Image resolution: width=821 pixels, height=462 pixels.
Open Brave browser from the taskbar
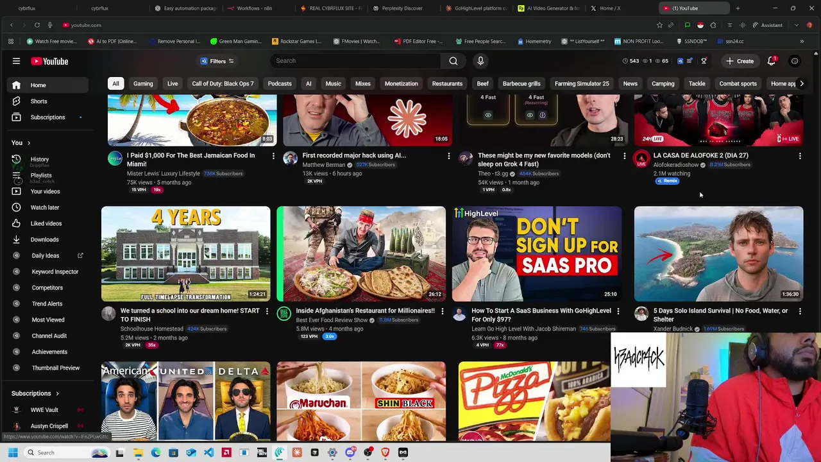point(385,452)
